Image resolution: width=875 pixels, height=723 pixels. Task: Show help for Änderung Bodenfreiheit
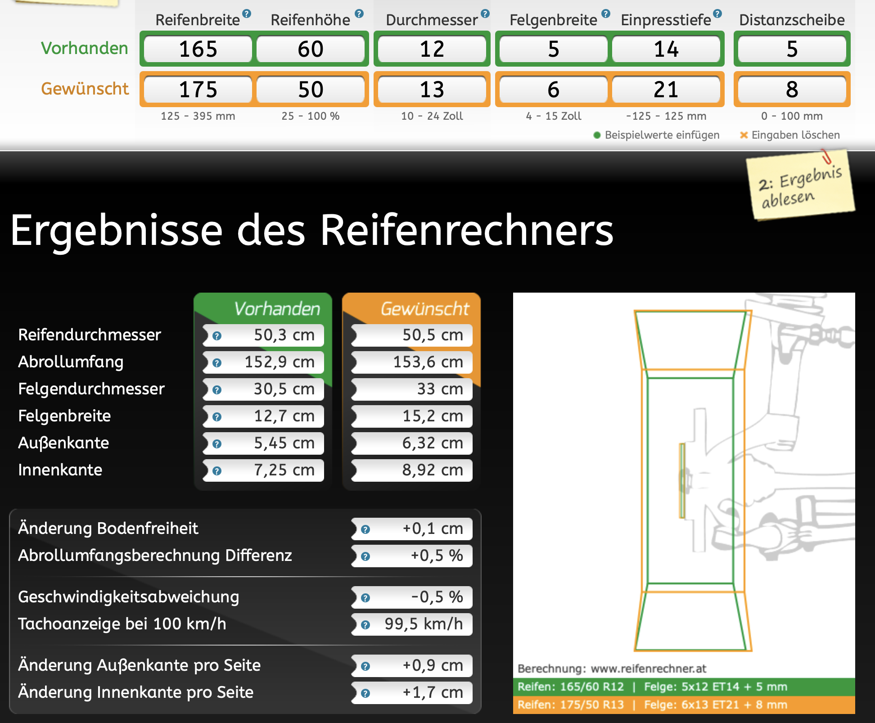(365, 529)
